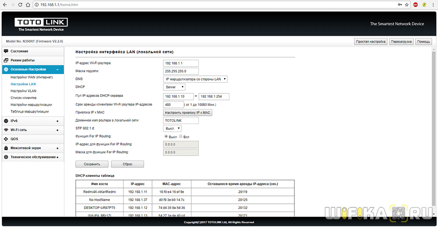Image resolution: width=438 pixels, height=227 pixels.
Task: Open Настройки WAN (Интернет) in the sidebar
Action: tap(32, 78)
